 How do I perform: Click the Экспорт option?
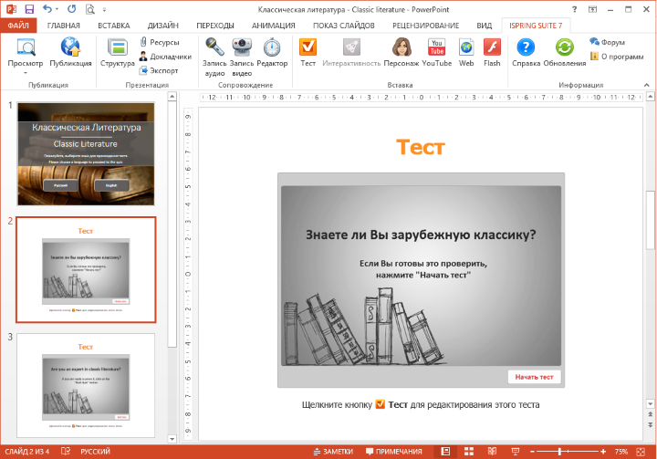point(159,70)
